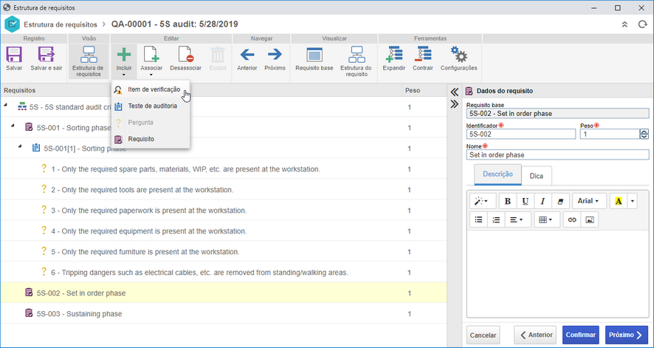The width and height of the screenshot is (654, 348).
Task: Insert picture in description editor
Action: pos(590,219)
